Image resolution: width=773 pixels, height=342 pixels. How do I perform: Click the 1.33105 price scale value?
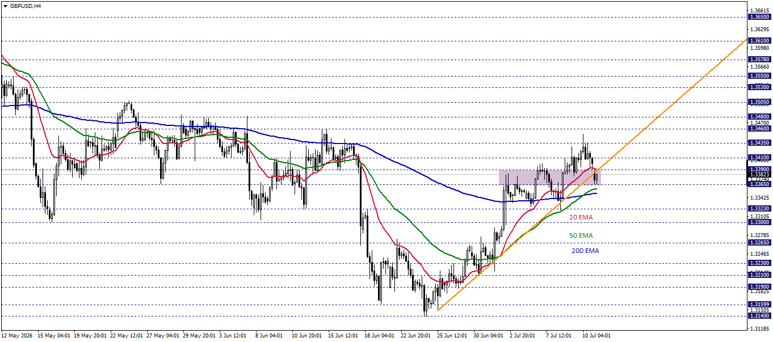[759, 217]
